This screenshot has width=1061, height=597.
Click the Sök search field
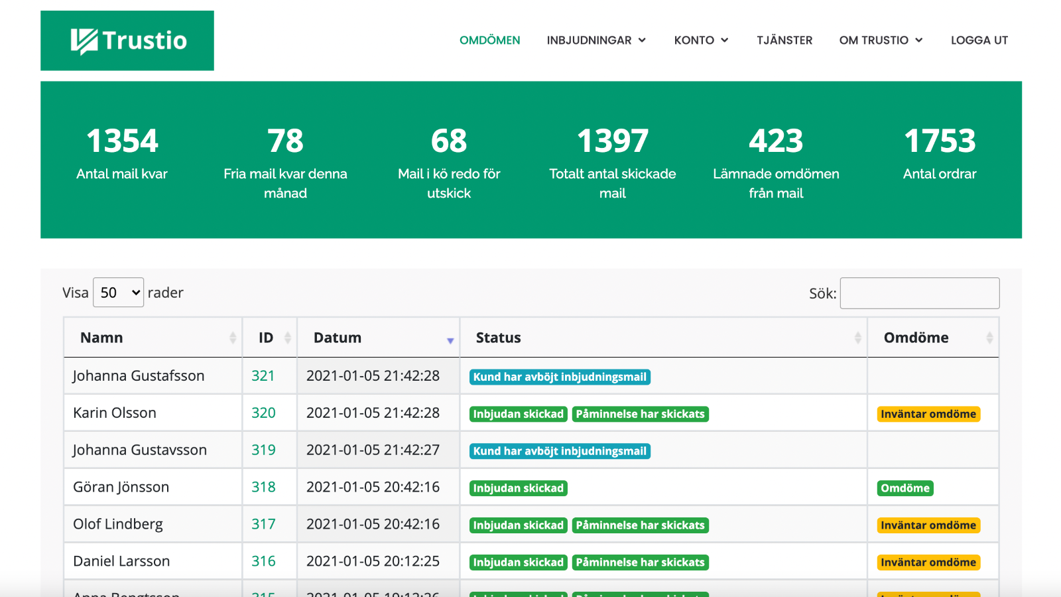click(919, 293)
